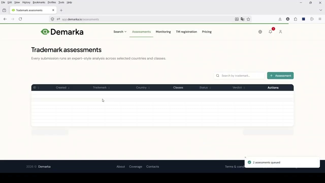325x183 pixels.
Task: Toggle sorting on the Created column
Action: tap(62, 87)
